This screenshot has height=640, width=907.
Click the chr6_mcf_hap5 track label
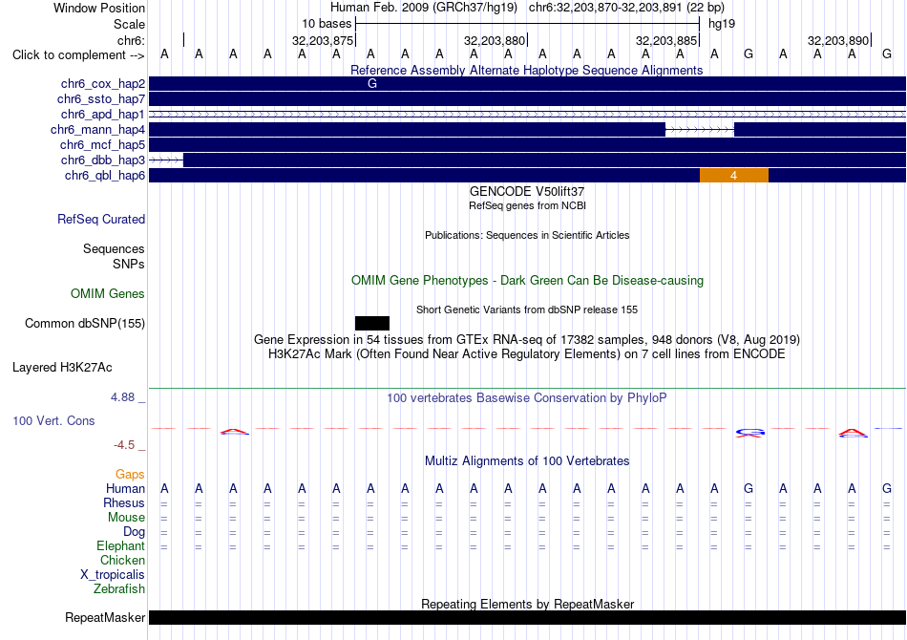tap(102, 144)
